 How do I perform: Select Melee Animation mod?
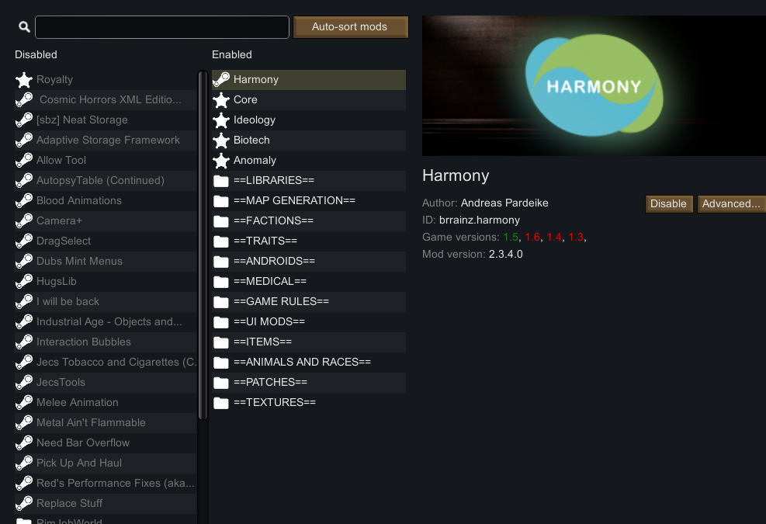pos(106,403)
